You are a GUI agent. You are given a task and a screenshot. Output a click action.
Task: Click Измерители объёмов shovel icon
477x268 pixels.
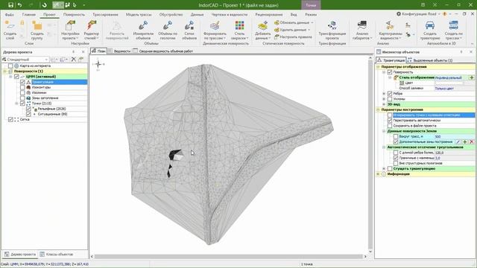pos(143,25)
